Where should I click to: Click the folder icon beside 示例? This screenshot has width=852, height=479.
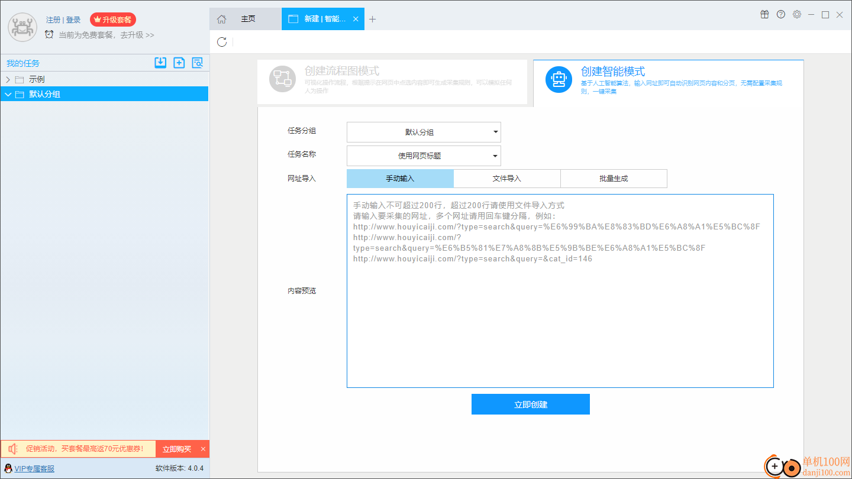pos(20,79)
